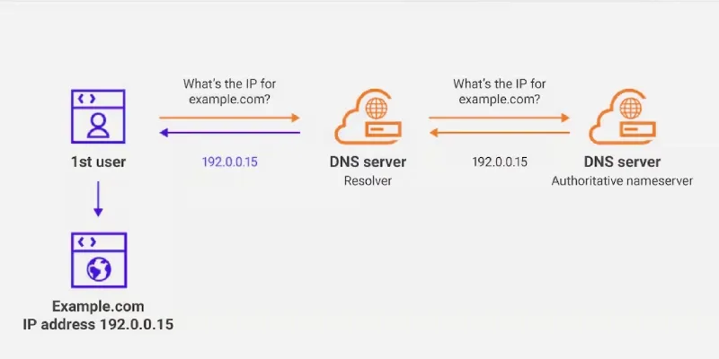Screen dimensions: 719x359
Task: Click the query text between the two DNS servers
Action: tap(500, 92)
